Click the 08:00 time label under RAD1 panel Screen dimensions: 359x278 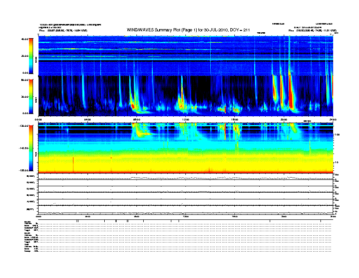coord(136,119)
